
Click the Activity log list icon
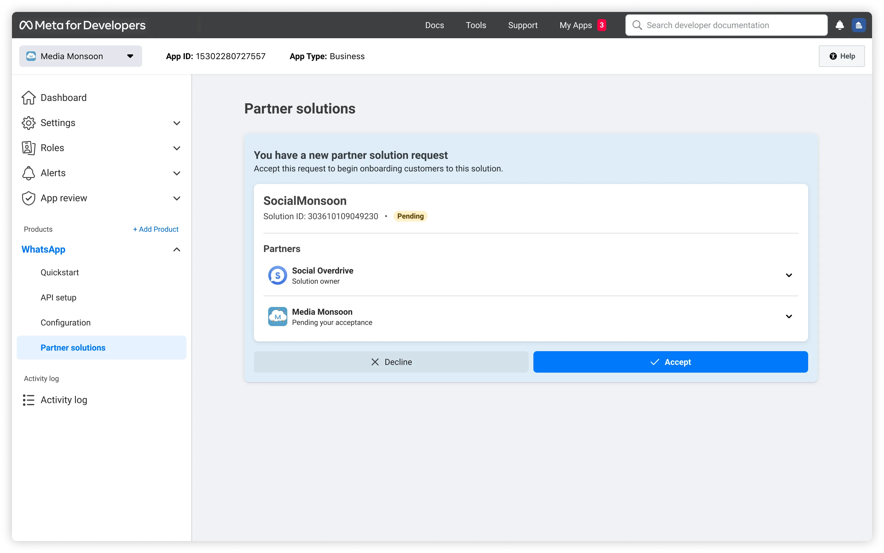click(x=29, y=400)
